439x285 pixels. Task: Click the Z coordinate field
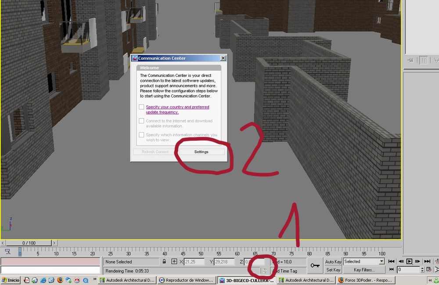point(254,262)
